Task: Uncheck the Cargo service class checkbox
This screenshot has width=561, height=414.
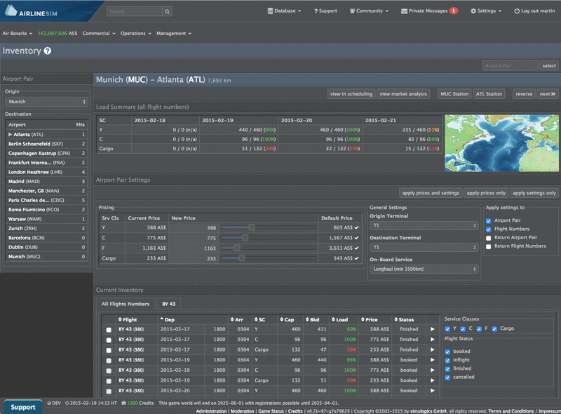Action: click(494, 329)
